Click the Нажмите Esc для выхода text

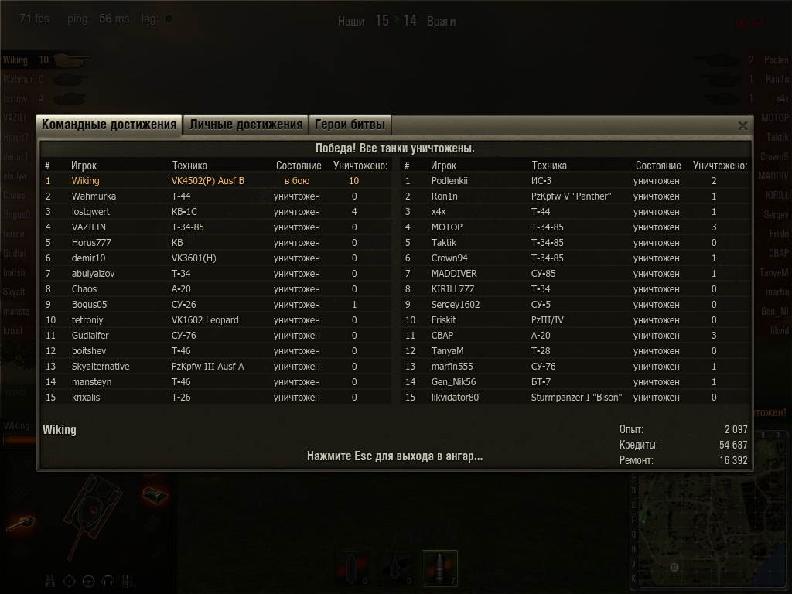395,456
